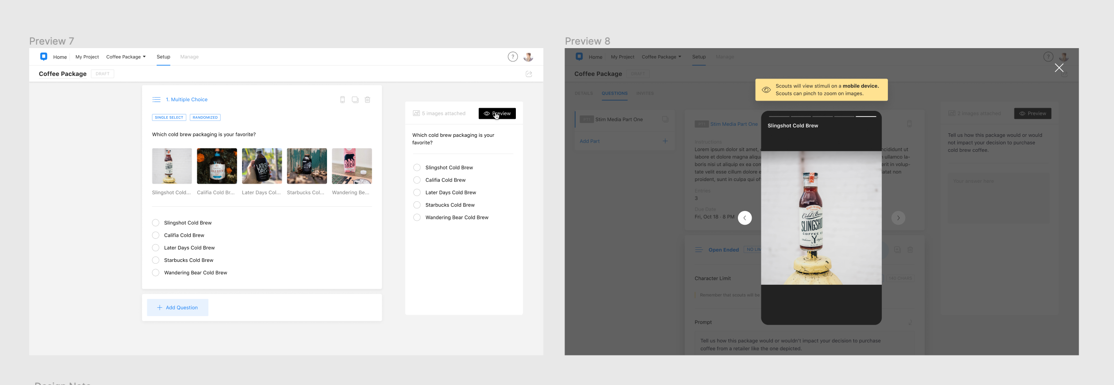Go to next stimulus image arrow
The width and height of the screenshot is (1114, 385).
[x=898, y=218]
